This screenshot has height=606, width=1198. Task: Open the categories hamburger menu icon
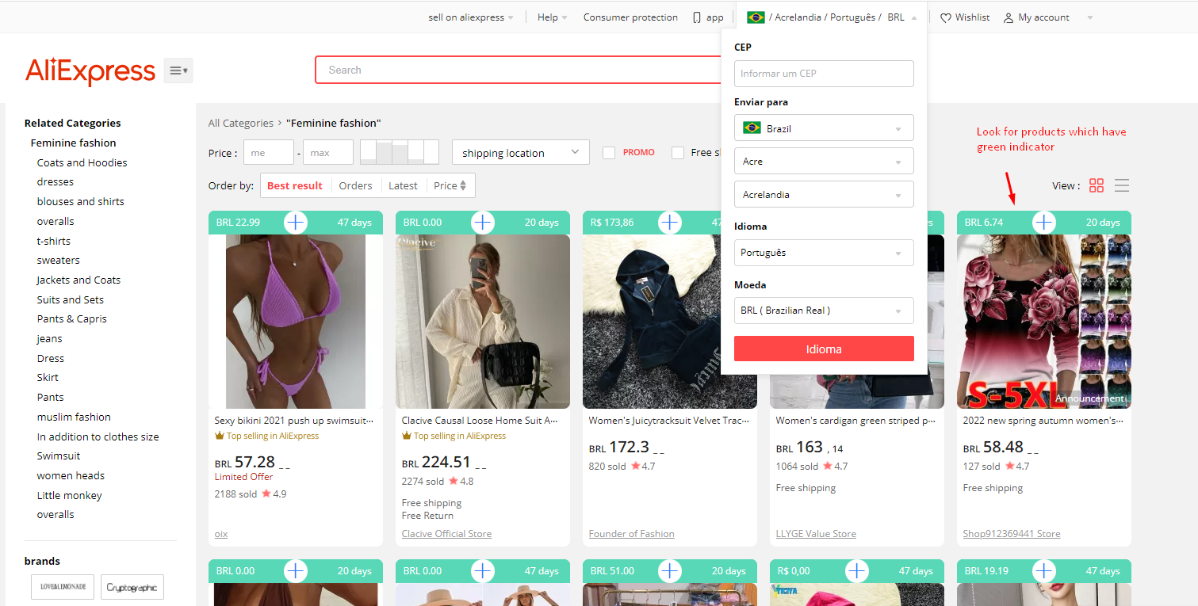click(x=178, y=71)
